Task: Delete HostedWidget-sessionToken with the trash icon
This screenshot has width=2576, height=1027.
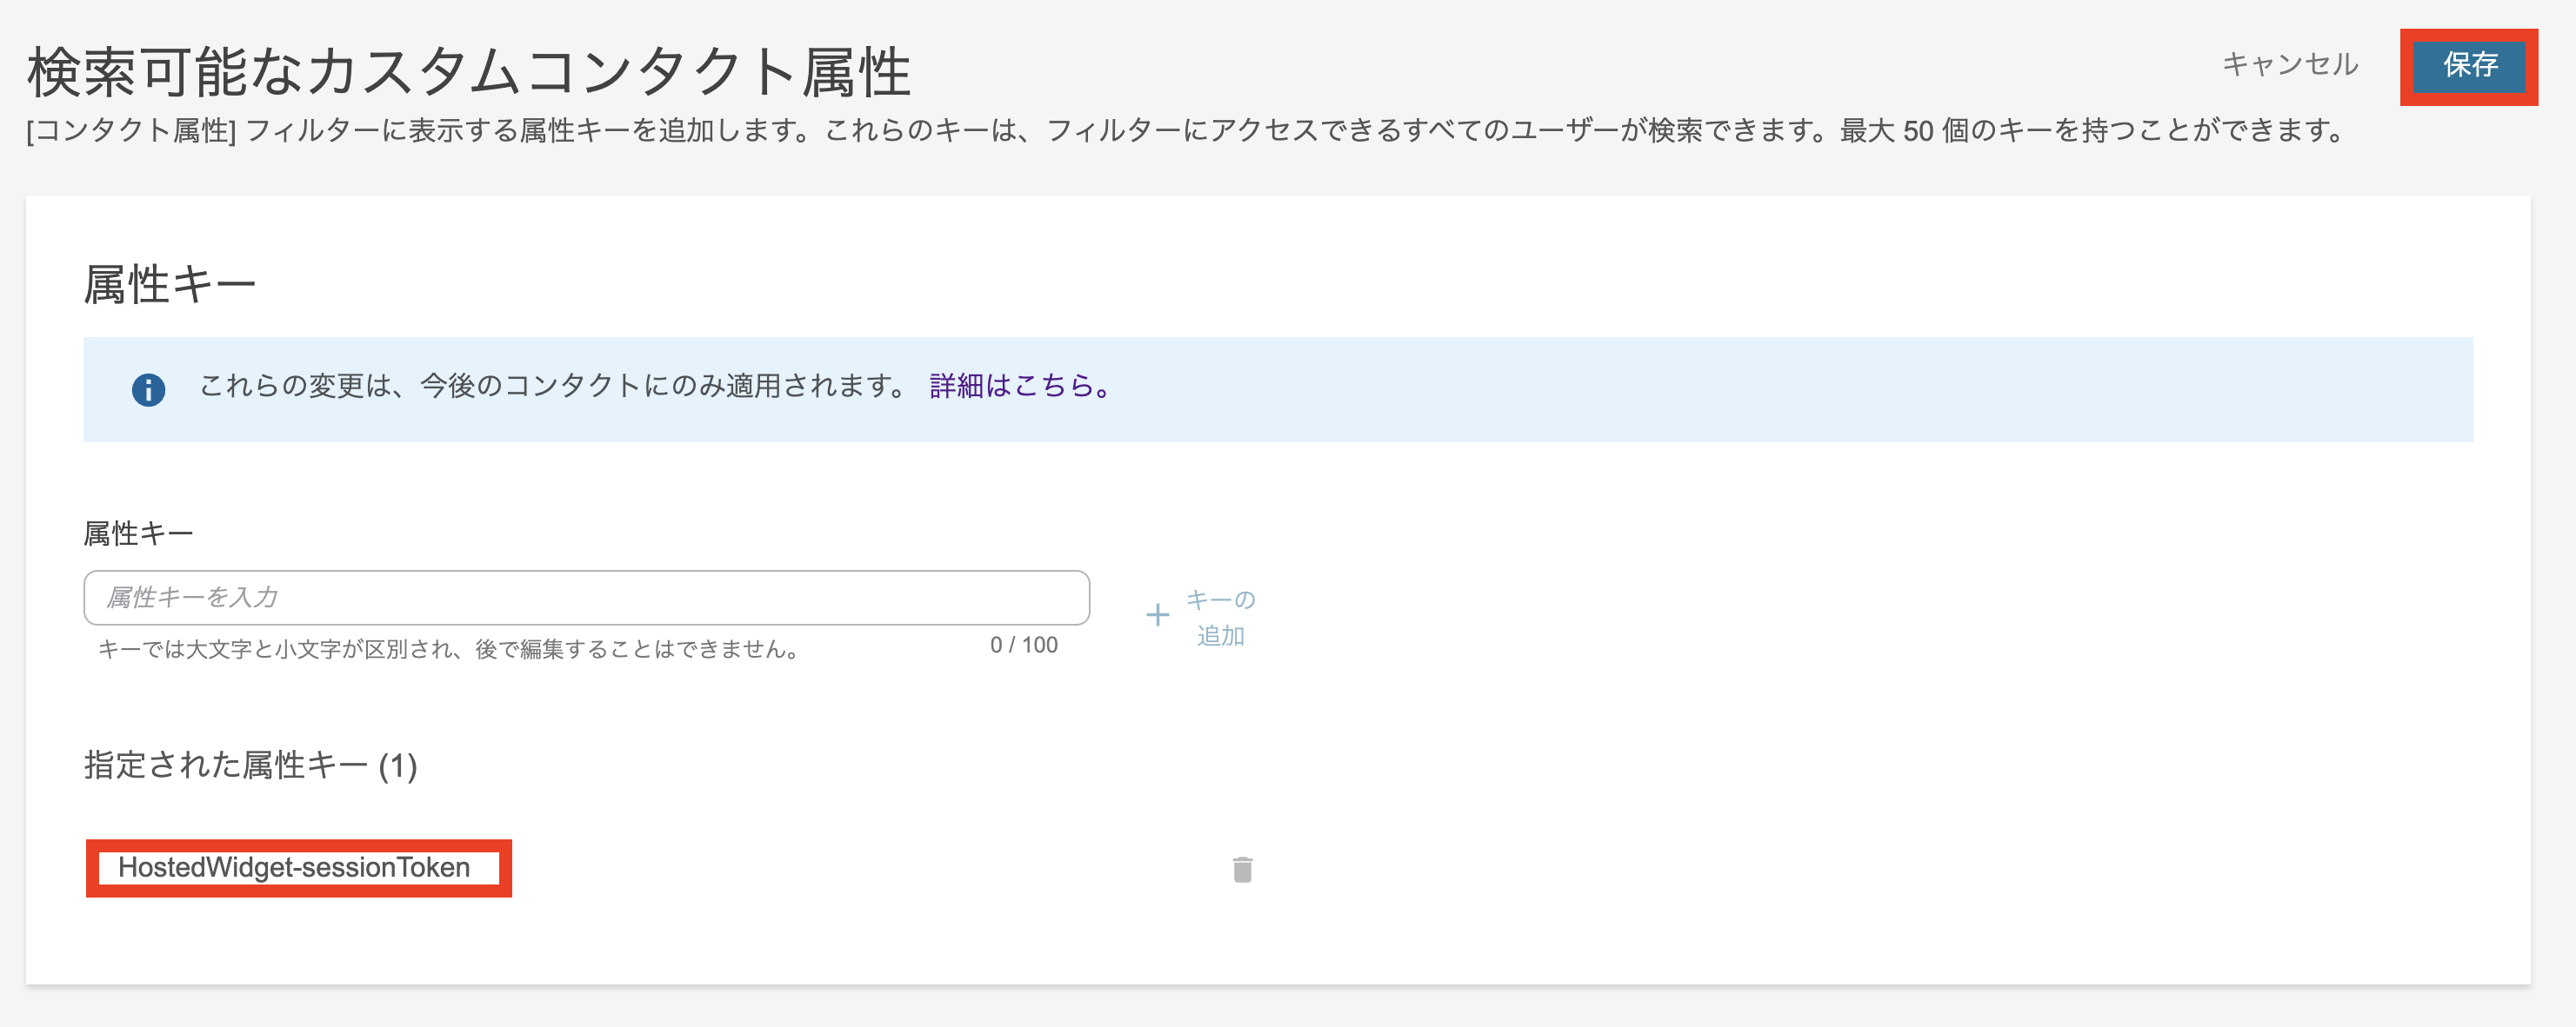Action: click(1242, 869)
